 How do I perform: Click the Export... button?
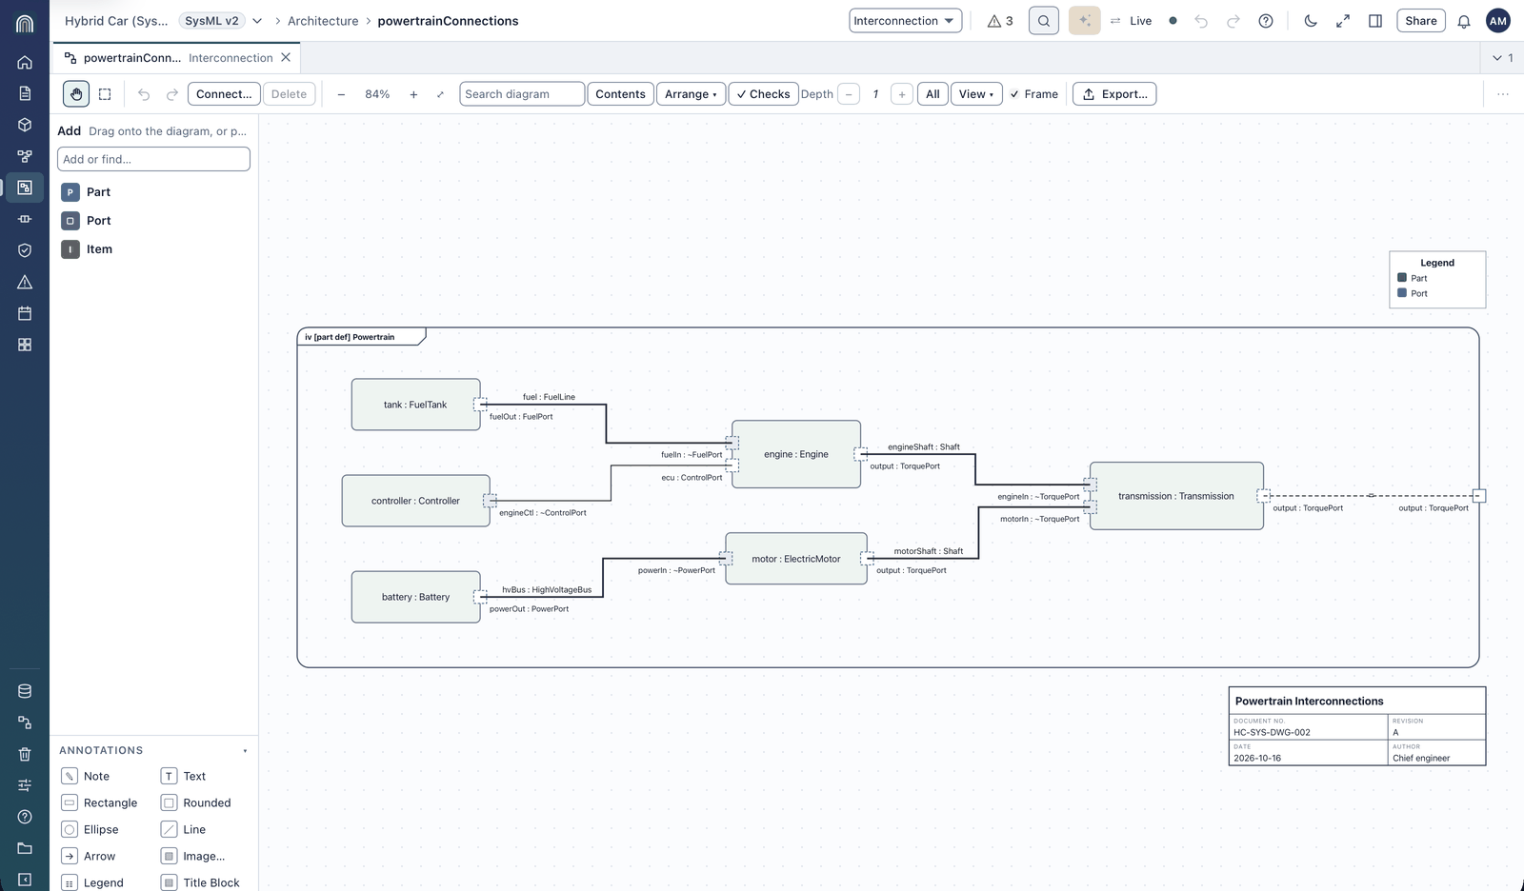pos(1115,94)
